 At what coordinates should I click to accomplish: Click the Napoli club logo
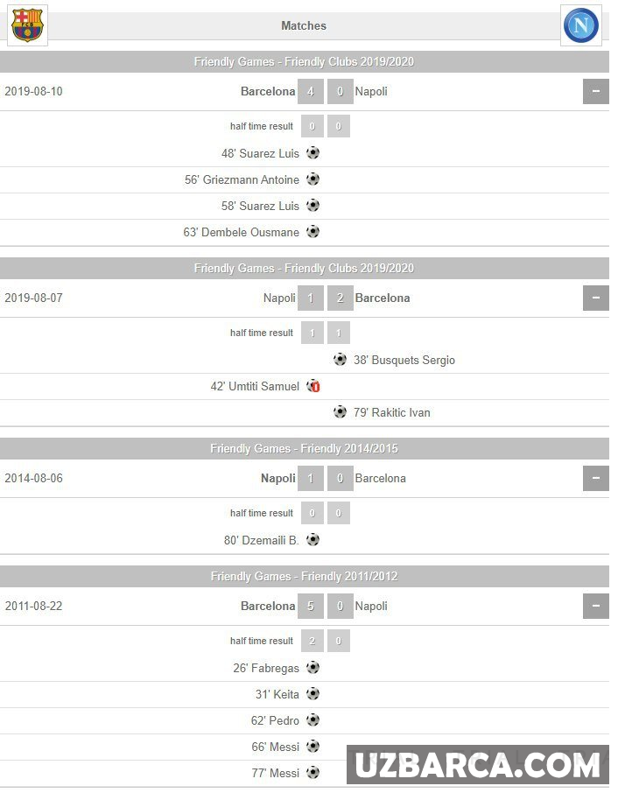(580, 25)
